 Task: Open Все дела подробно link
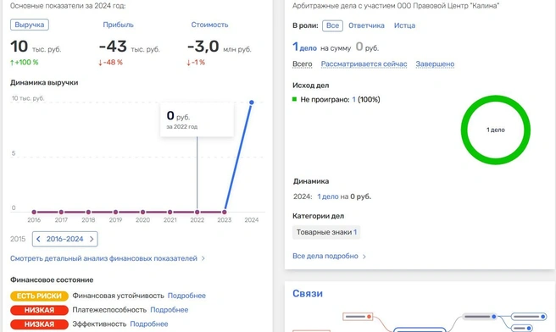(325, 256)
